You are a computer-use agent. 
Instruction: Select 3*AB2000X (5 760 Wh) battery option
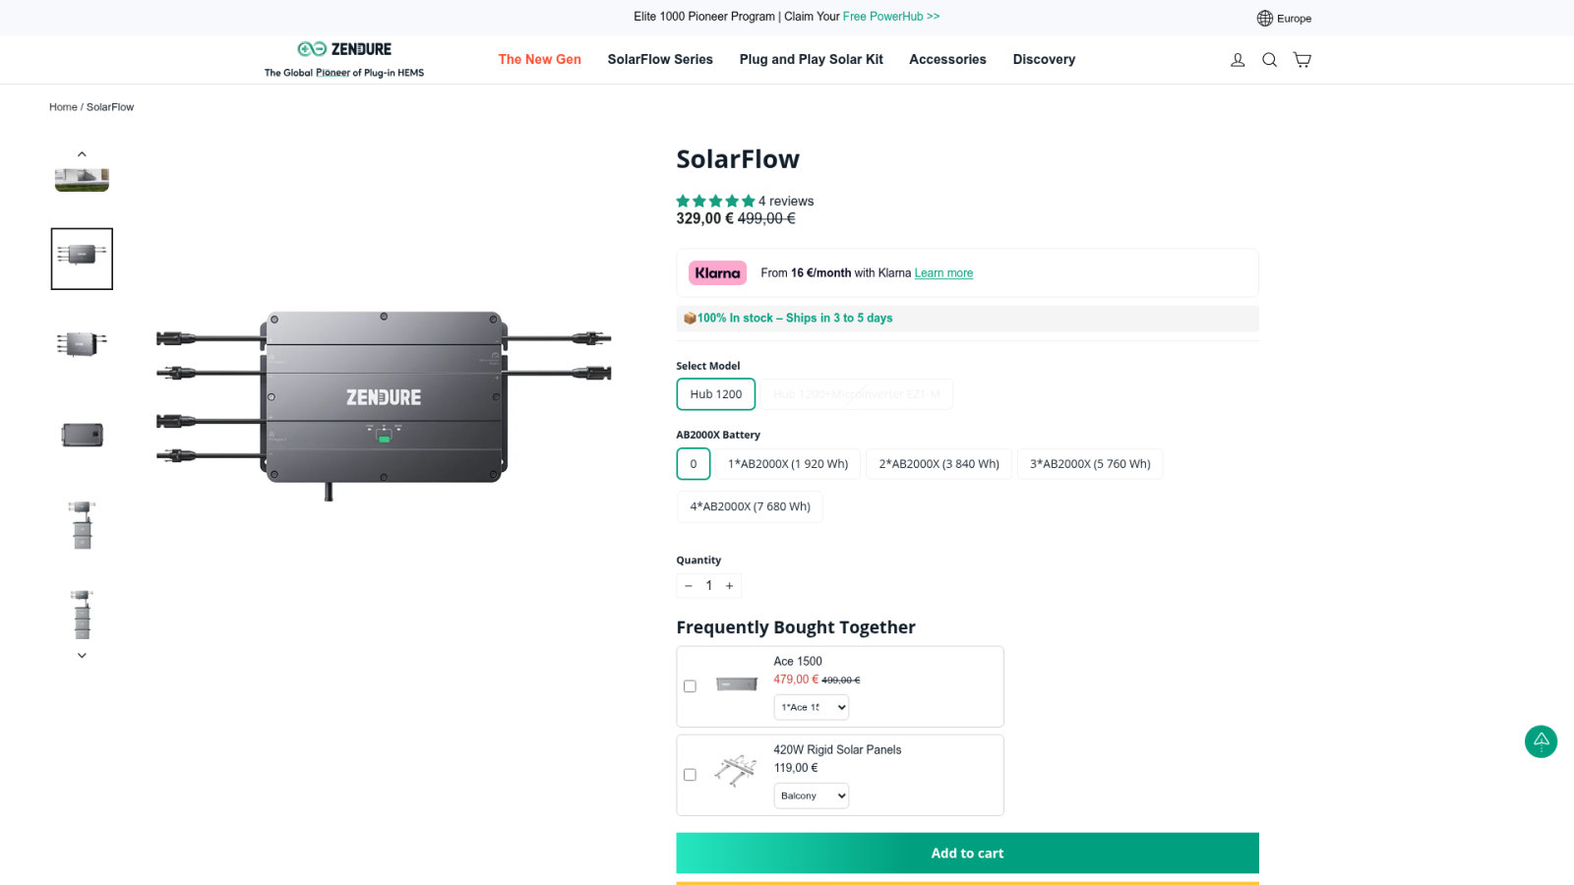pos(1090,464)
